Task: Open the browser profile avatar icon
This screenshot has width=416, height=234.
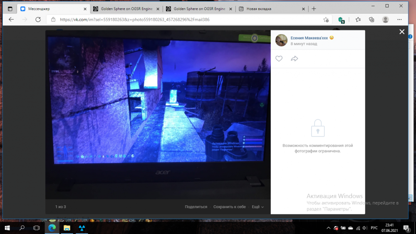Action: click(x=386, y=20)
